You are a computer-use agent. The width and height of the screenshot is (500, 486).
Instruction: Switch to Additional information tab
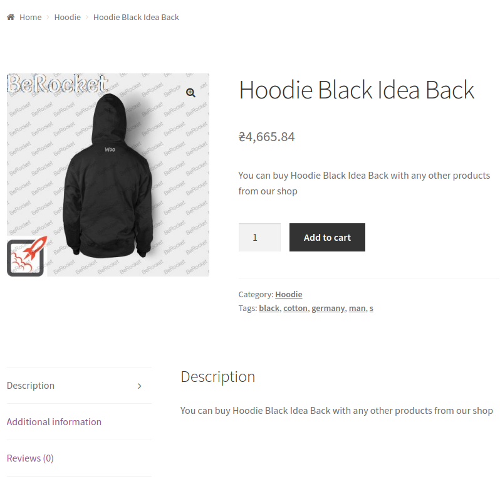[x=54, y=422]
